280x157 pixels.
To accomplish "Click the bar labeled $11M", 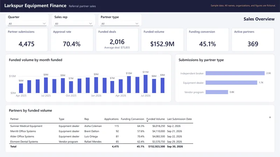I will point(146,84).
